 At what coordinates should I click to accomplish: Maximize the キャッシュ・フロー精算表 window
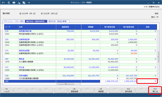point(153,3)
